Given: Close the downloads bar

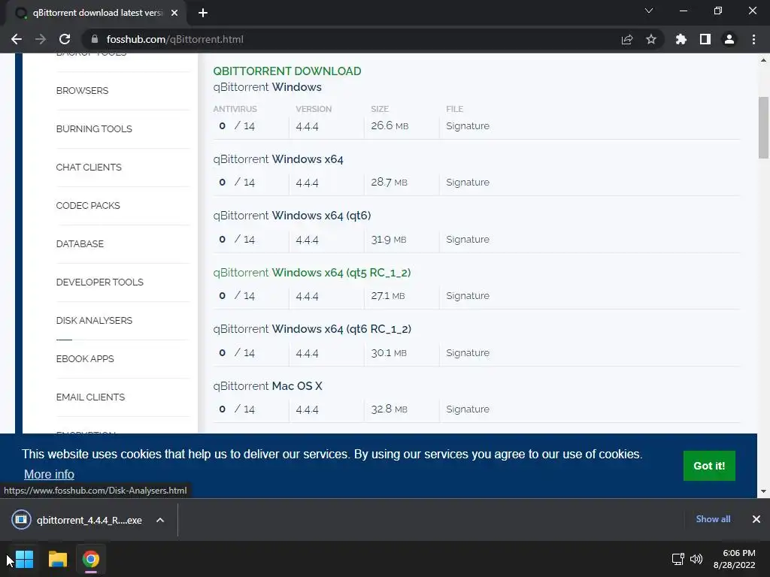Looking at the screenshot, I should (756, 519).
